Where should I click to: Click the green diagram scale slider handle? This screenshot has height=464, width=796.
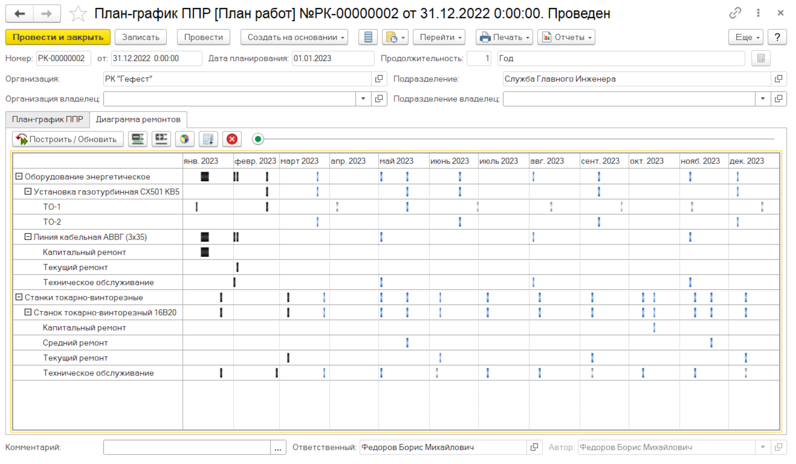[x=258, y=139]
